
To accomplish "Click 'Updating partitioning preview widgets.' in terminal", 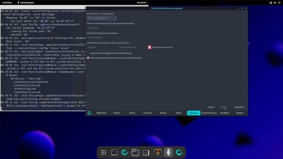I will [x=34, y=99].
